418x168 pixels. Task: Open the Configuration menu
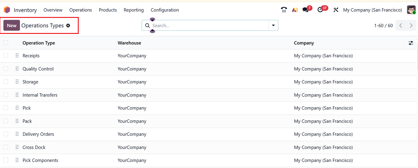pyautogui.click(x=164, y=10)
